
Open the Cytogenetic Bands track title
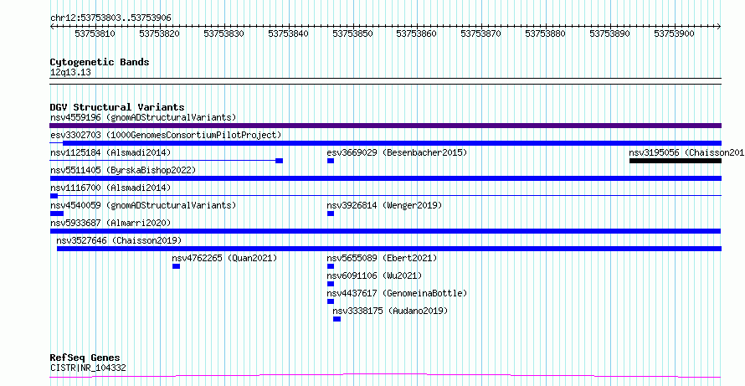(100, 62)
